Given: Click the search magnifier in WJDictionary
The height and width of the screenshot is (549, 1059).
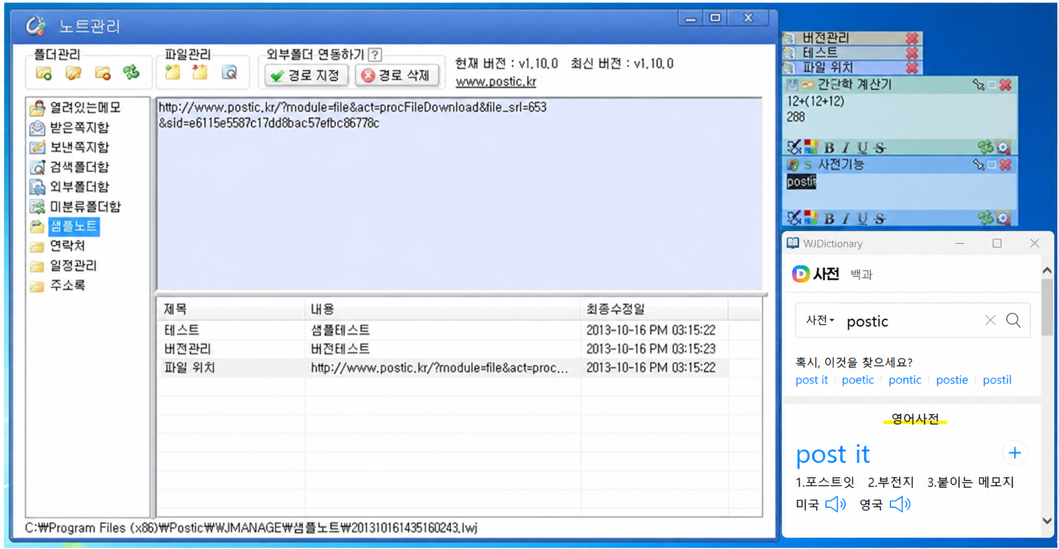Looking at the screenshot, I should click(1013, 320).
